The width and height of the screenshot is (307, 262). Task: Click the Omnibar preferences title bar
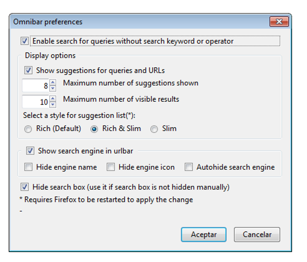[135, 22]
